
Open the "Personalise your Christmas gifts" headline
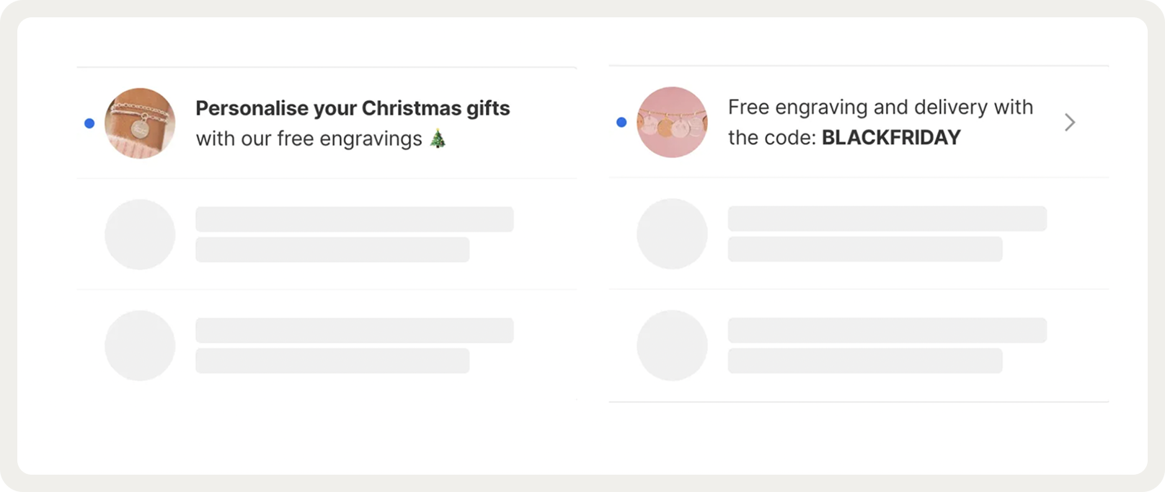353,108
